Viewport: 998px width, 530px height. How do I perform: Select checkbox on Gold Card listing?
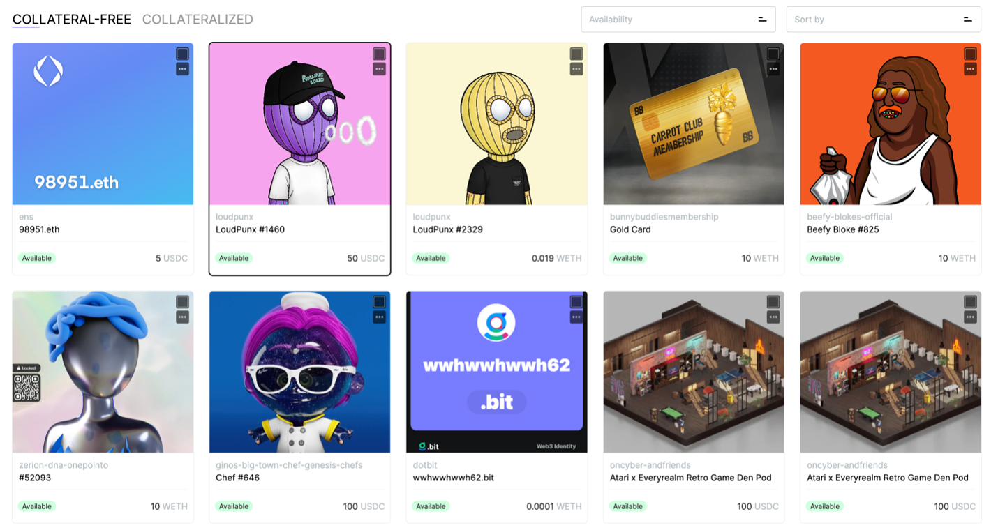point(773,54)
